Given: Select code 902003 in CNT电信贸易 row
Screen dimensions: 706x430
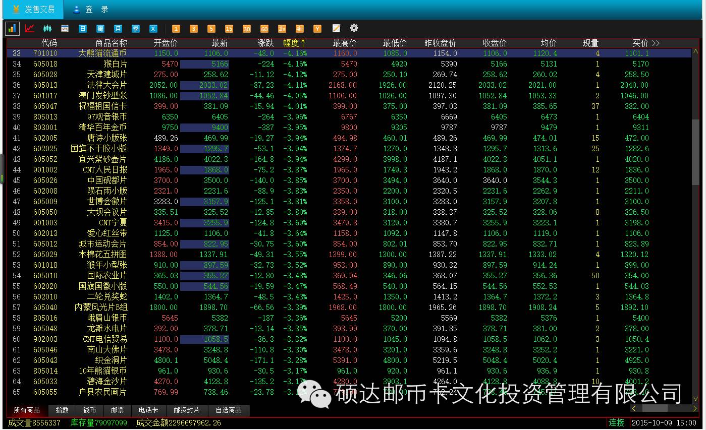Looking at the screenshot, I should (x=45, y=339).
